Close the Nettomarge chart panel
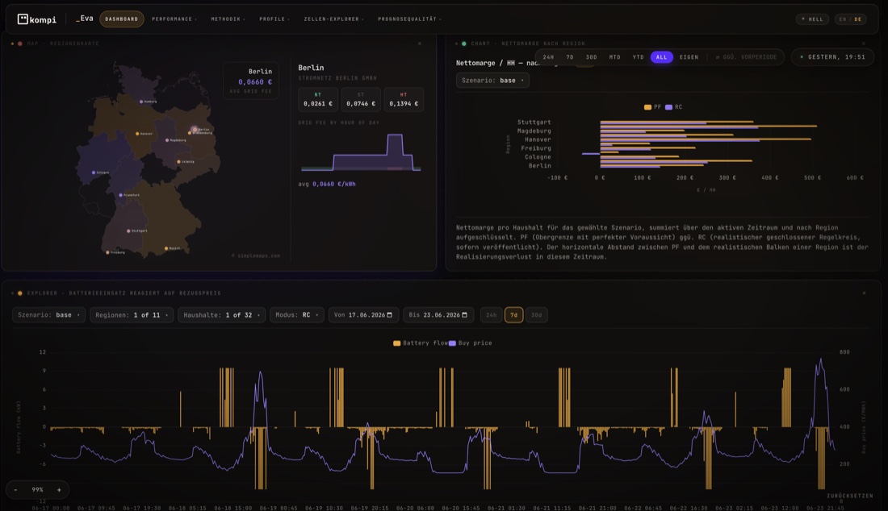 coord(864,44)
